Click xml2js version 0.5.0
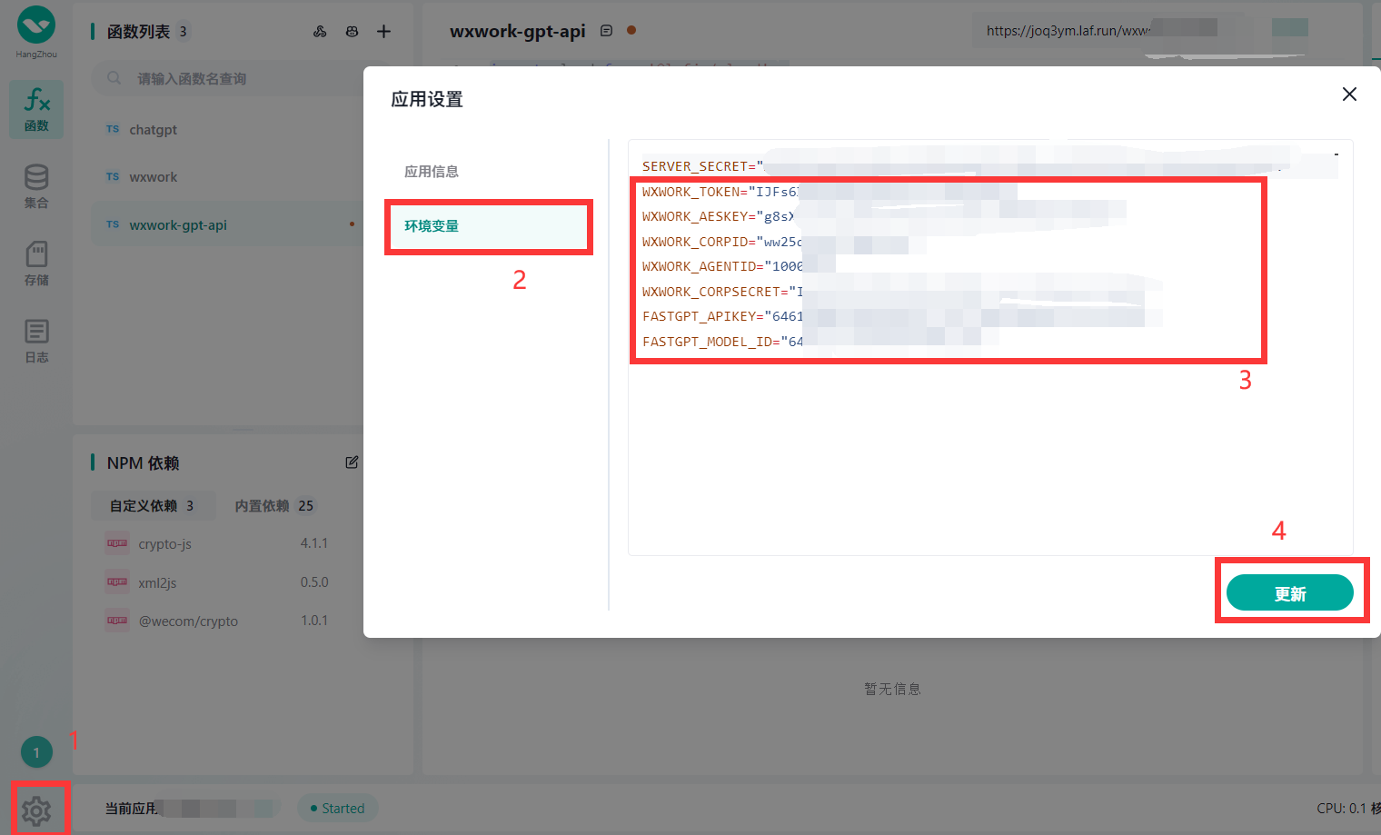The height and width of the screenshot is (835, 1381). coord(314,582)
